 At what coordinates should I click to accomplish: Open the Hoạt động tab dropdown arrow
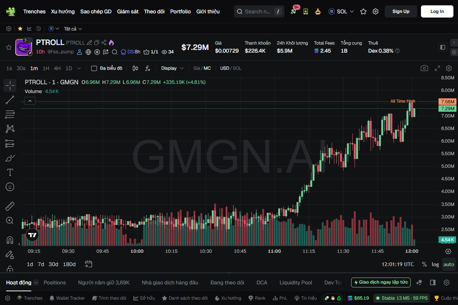click(35, 283)
